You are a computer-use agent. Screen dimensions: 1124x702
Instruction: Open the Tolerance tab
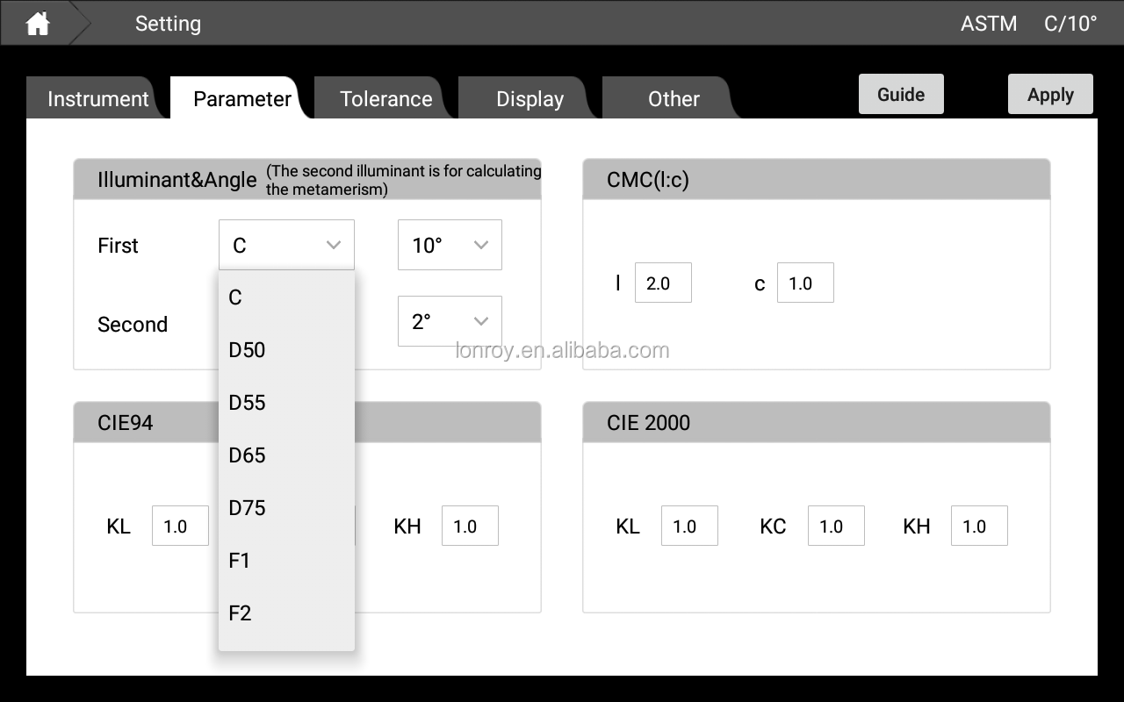click(384, 98)
